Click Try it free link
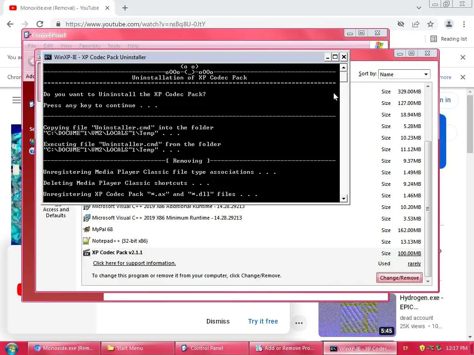This screenshot has width=474, height=355. pos(263,321)
